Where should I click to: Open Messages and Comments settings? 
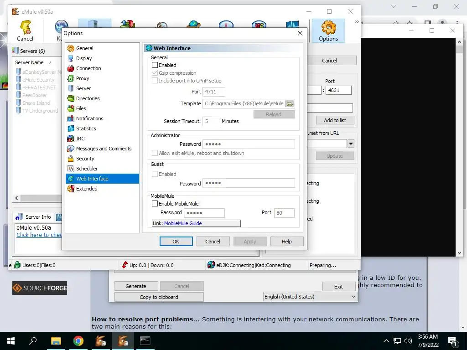[103, 149]
